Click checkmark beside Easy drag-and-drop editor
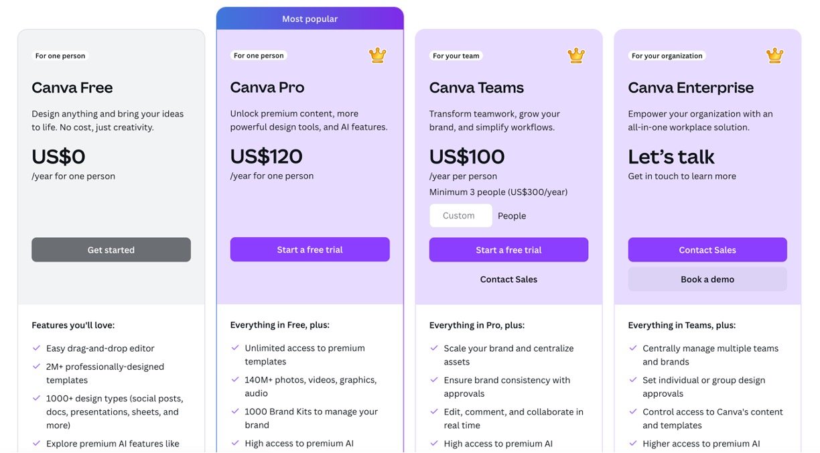The width and height of the screenshot is (820, 453). click(36, 348)
